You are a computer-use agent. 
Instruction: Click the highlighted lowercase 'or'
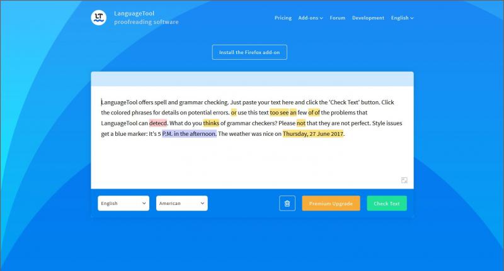point(234,113)
